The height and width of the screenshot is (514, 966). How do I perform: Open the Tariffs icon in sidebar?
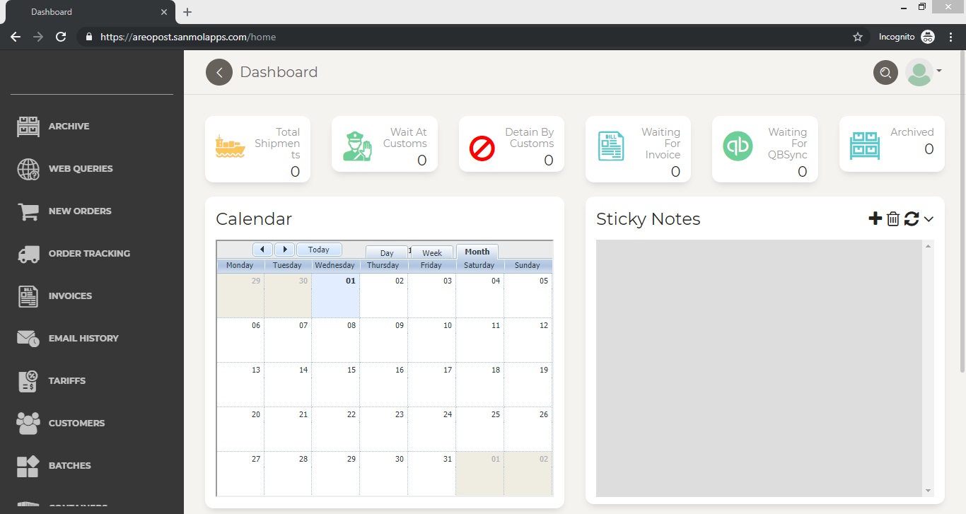click(x=28, y=381)
